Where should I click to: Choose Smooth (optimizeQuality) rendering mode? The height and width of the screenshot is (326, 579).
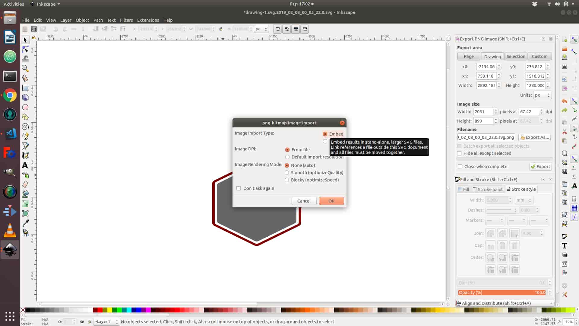click(x=287, y=173)
